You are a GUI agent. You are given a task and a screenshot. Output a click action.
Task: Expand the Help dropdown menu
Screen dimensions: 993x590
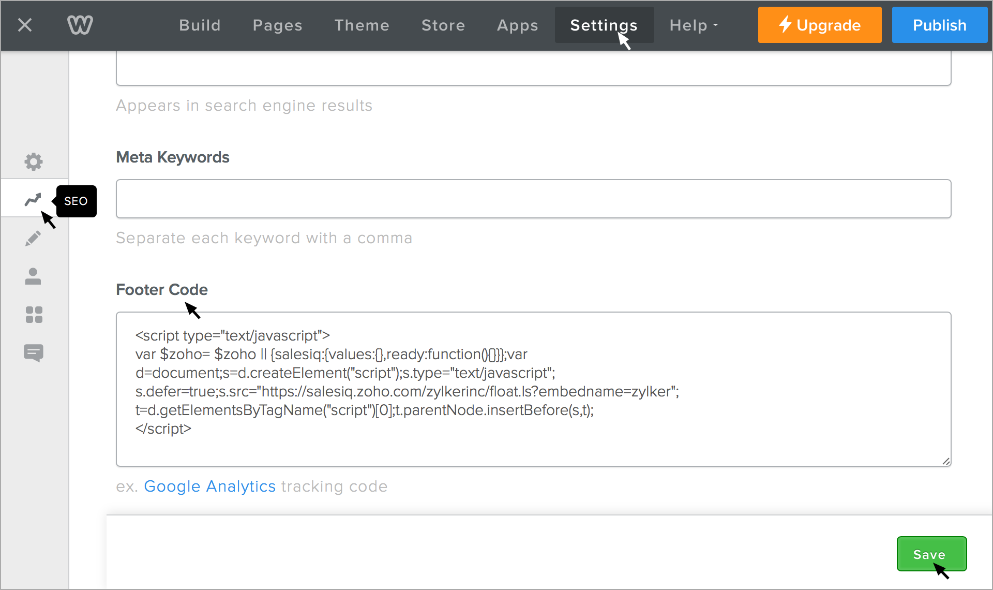[694, 25]
